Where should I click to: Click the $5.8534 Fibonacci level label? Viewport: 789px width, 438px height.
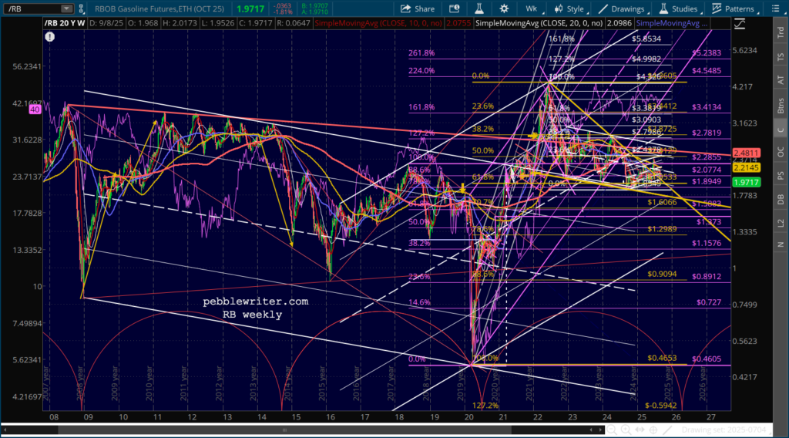(646, 39)
